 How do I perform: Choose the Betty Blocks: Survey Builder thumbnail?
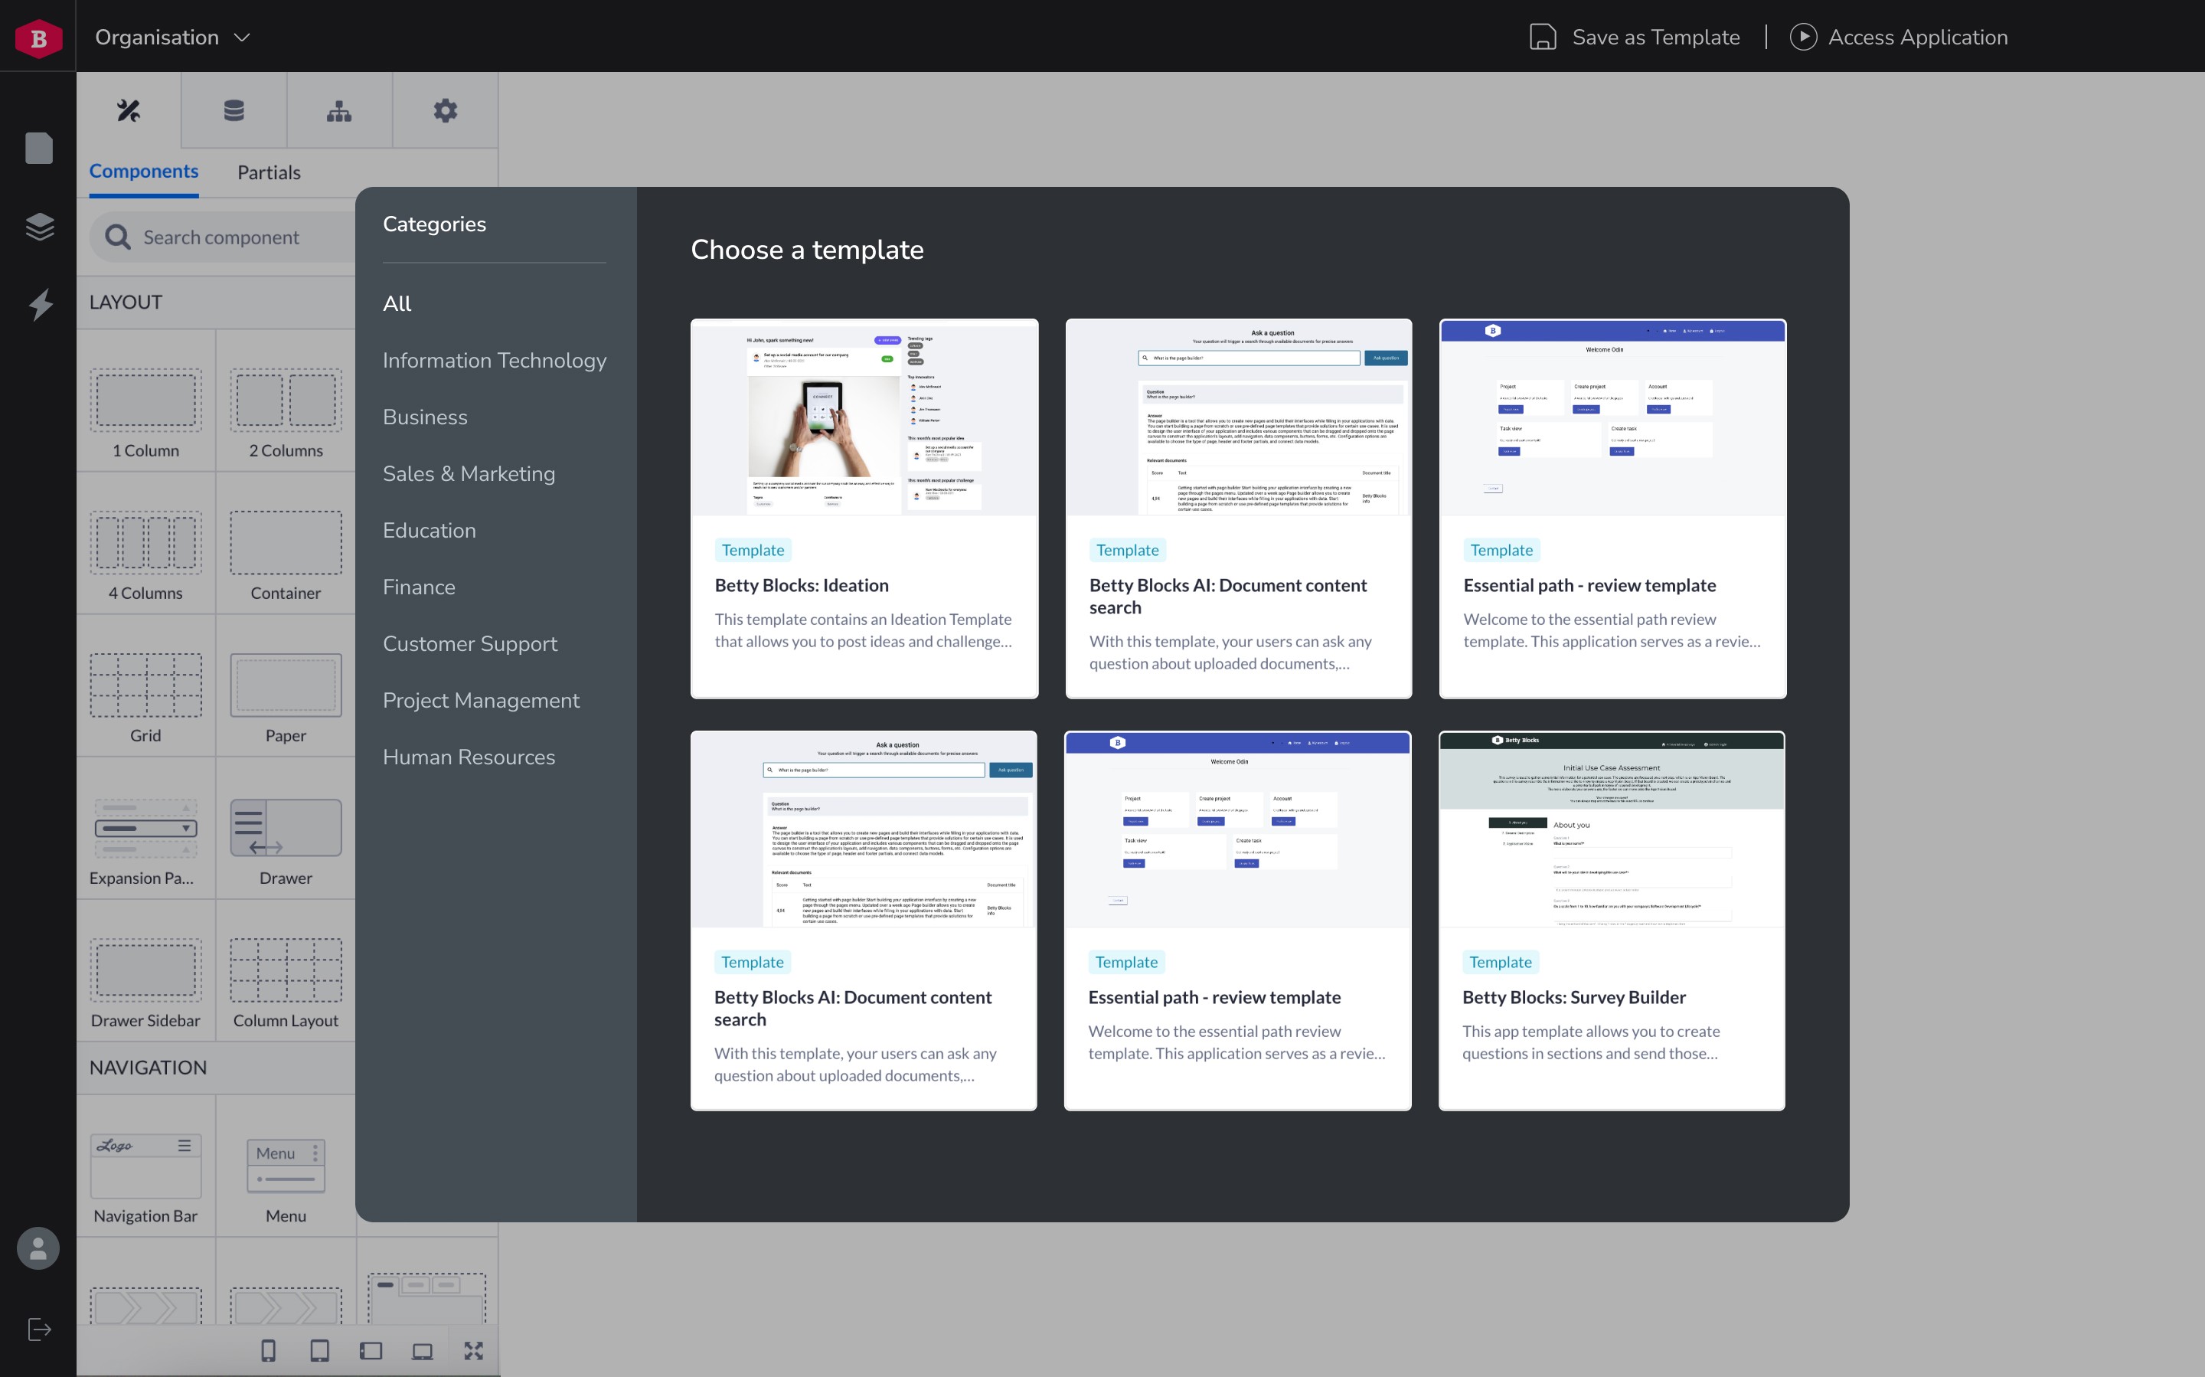pyautogui.click(x=1612, y=829)
